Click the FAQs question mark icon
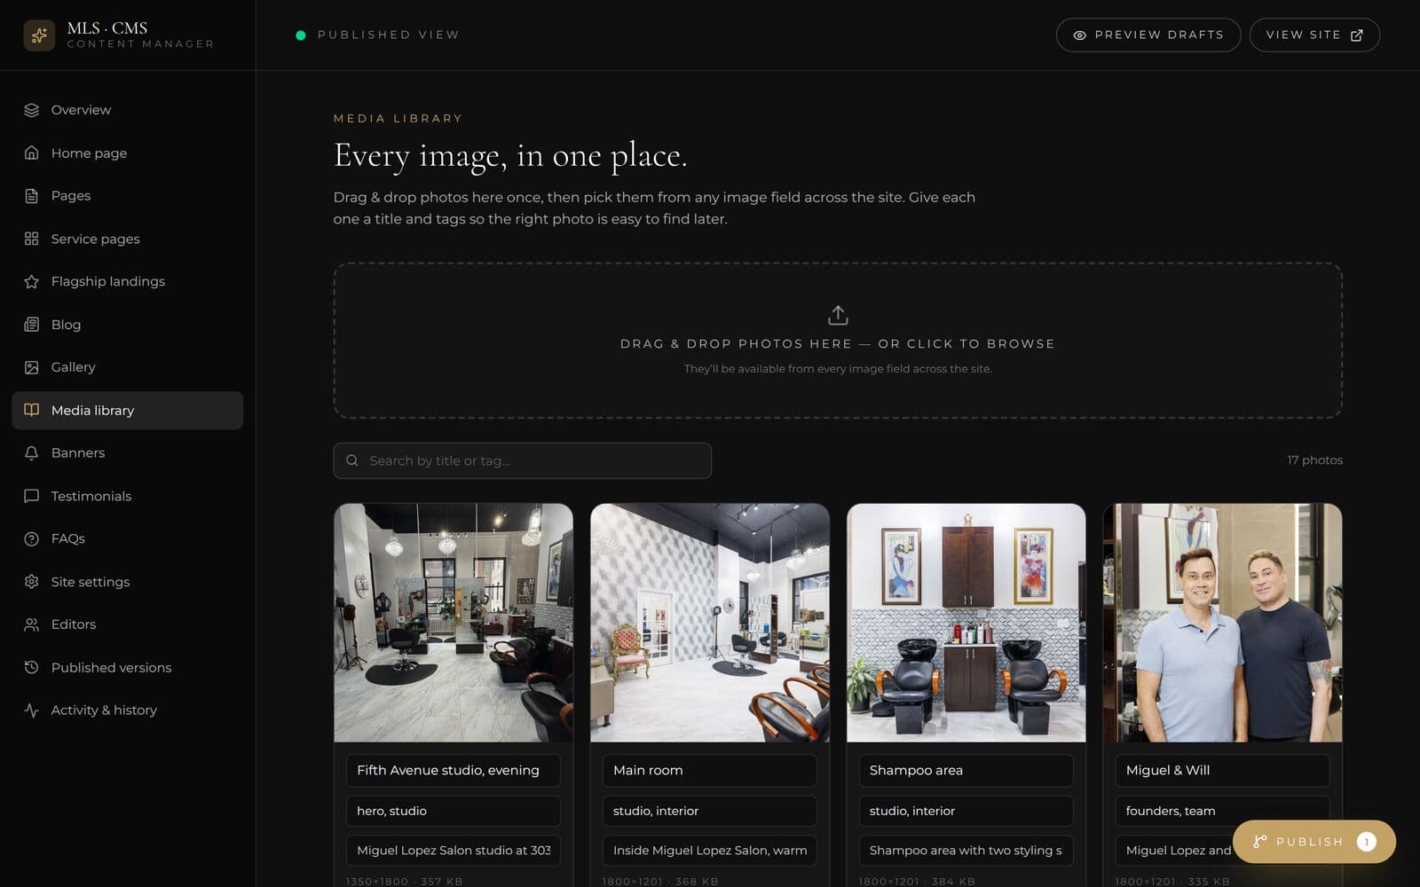 [x=32, y=538]
